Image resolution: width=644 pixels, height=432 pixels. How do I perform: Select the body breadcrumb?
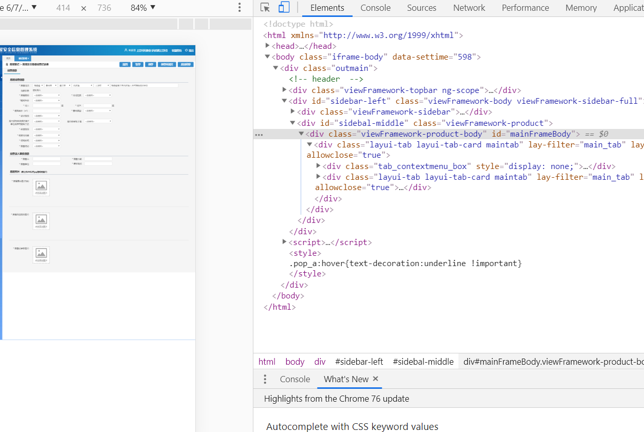[295, 362]
